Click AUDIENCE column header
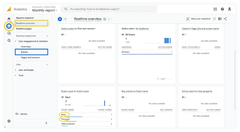Viewport: 240px width, 132px height. pos(126,47)
